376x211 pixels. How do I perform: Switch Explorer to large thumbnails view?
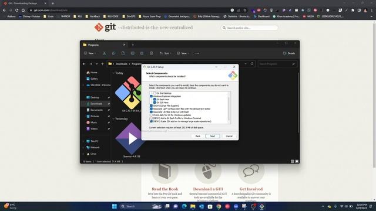297,162
